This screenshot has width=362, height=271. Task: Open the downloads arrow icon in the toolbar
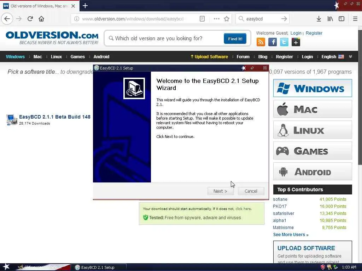319,19
